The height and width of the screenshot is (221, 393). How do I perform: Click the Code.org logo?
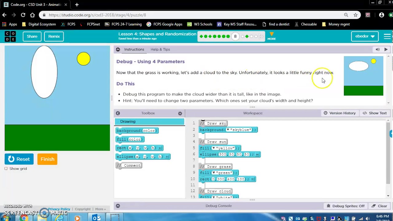coord(10,36)
